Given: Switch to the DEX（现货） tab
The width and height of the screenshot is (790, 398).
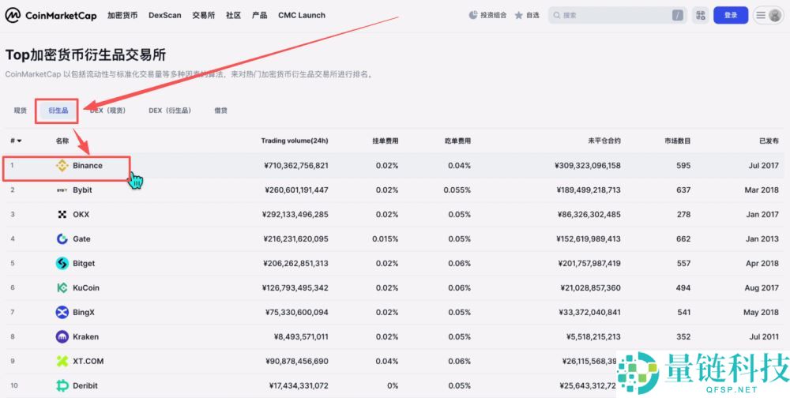Looking at the screenshot, I should pos(107,111).
